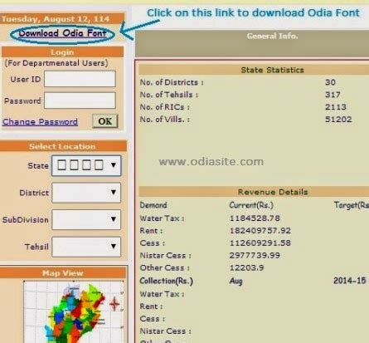369x343 pixels.
Task: Click the No. of Vills. value 51202
Action: click(338, 120)
